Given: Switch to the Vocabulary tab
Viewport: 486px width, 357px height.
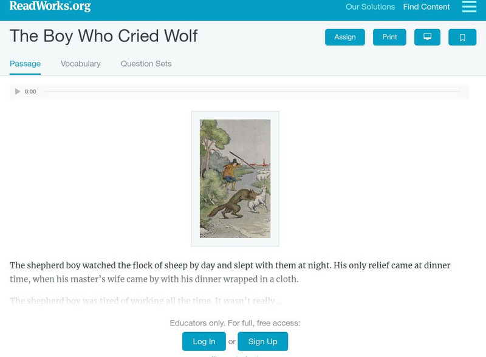Looking at the screenshot, I should pos(80,63).
